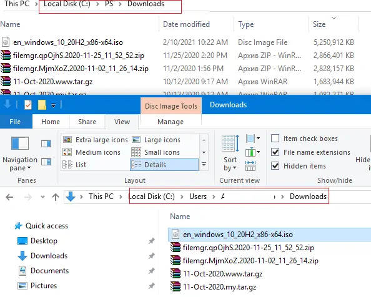Toggle the Preview pane icon

[x=46, y=144]
